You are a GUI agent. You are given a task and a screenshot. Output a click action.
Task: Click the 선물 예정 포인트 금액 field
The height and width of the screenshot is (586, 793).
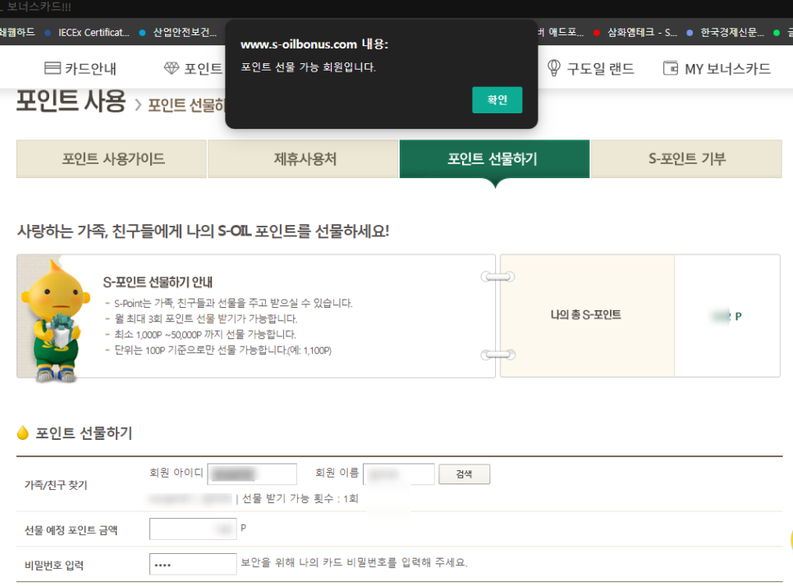click(193, 529)
